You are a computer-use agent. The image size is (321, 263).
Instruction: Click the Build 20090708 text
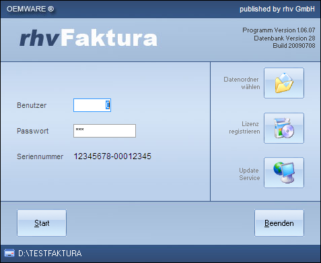(294, 46)
